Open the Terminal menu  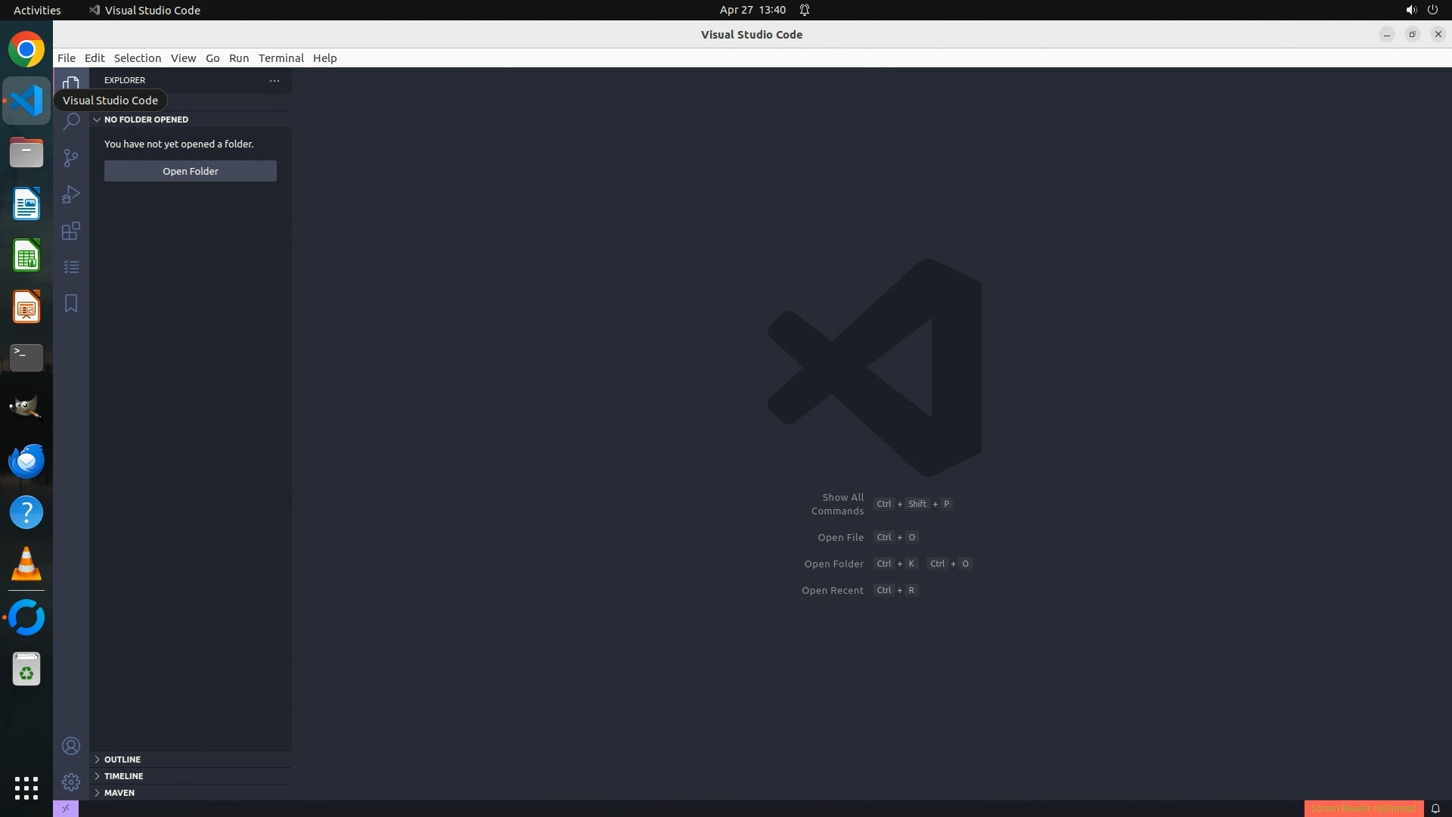(x=281, y=58)
